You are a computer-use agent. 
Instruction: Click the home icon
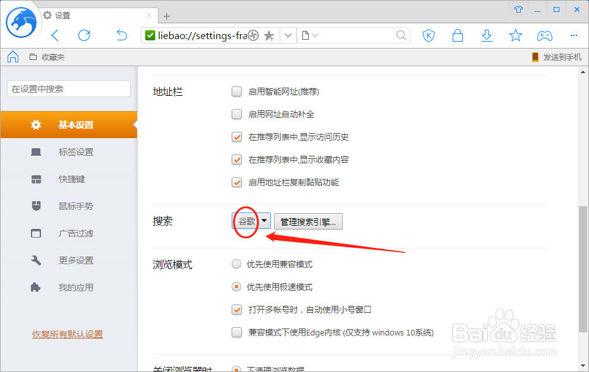coord(13,56)
